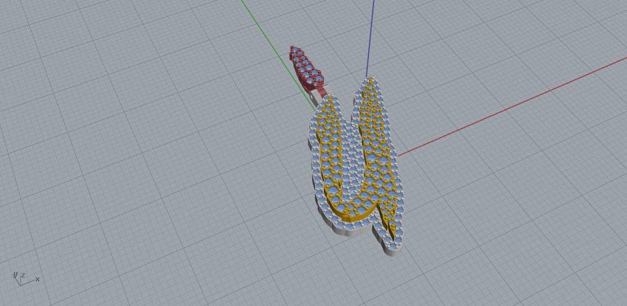Pick the silver connector loop under the bail
Image resolution: width=627 pixels, height=306 pixels.
[x=317, y=97]
